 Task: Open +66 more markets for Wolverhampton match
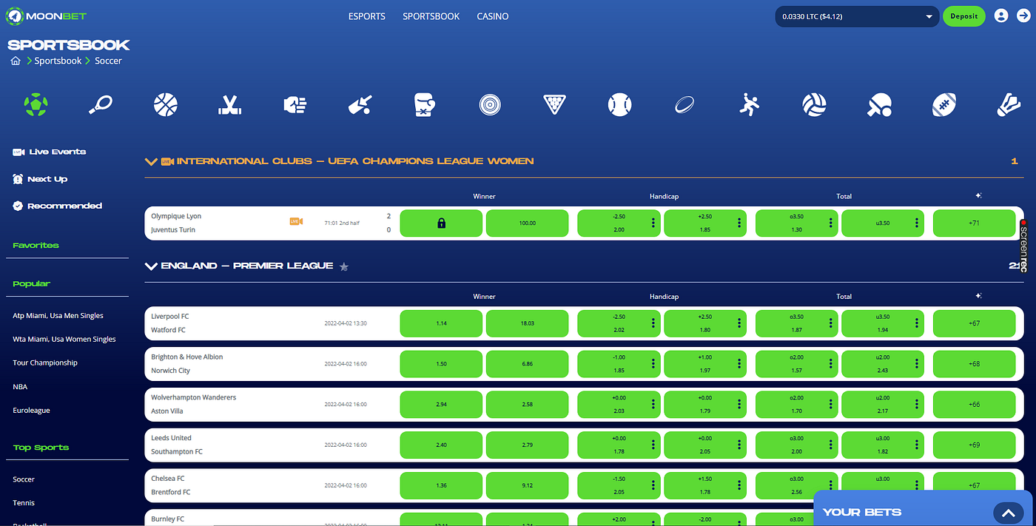coord(974,405)
